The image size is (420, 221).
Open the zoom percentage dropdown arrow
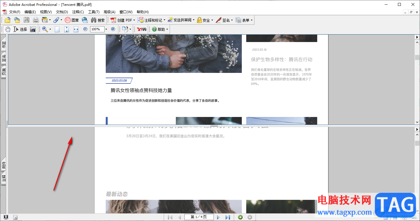pos(106,29)
